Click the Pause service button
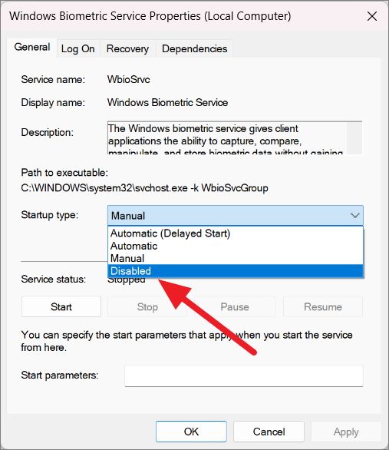 (235, 307)
